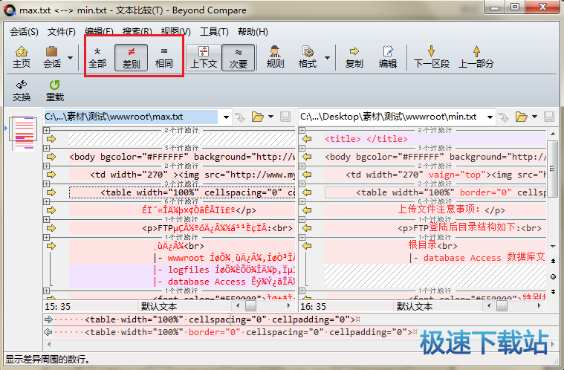This screenshot has width=564, height=370.
Task: Open the 文件(F) menu
Action: 62,32
